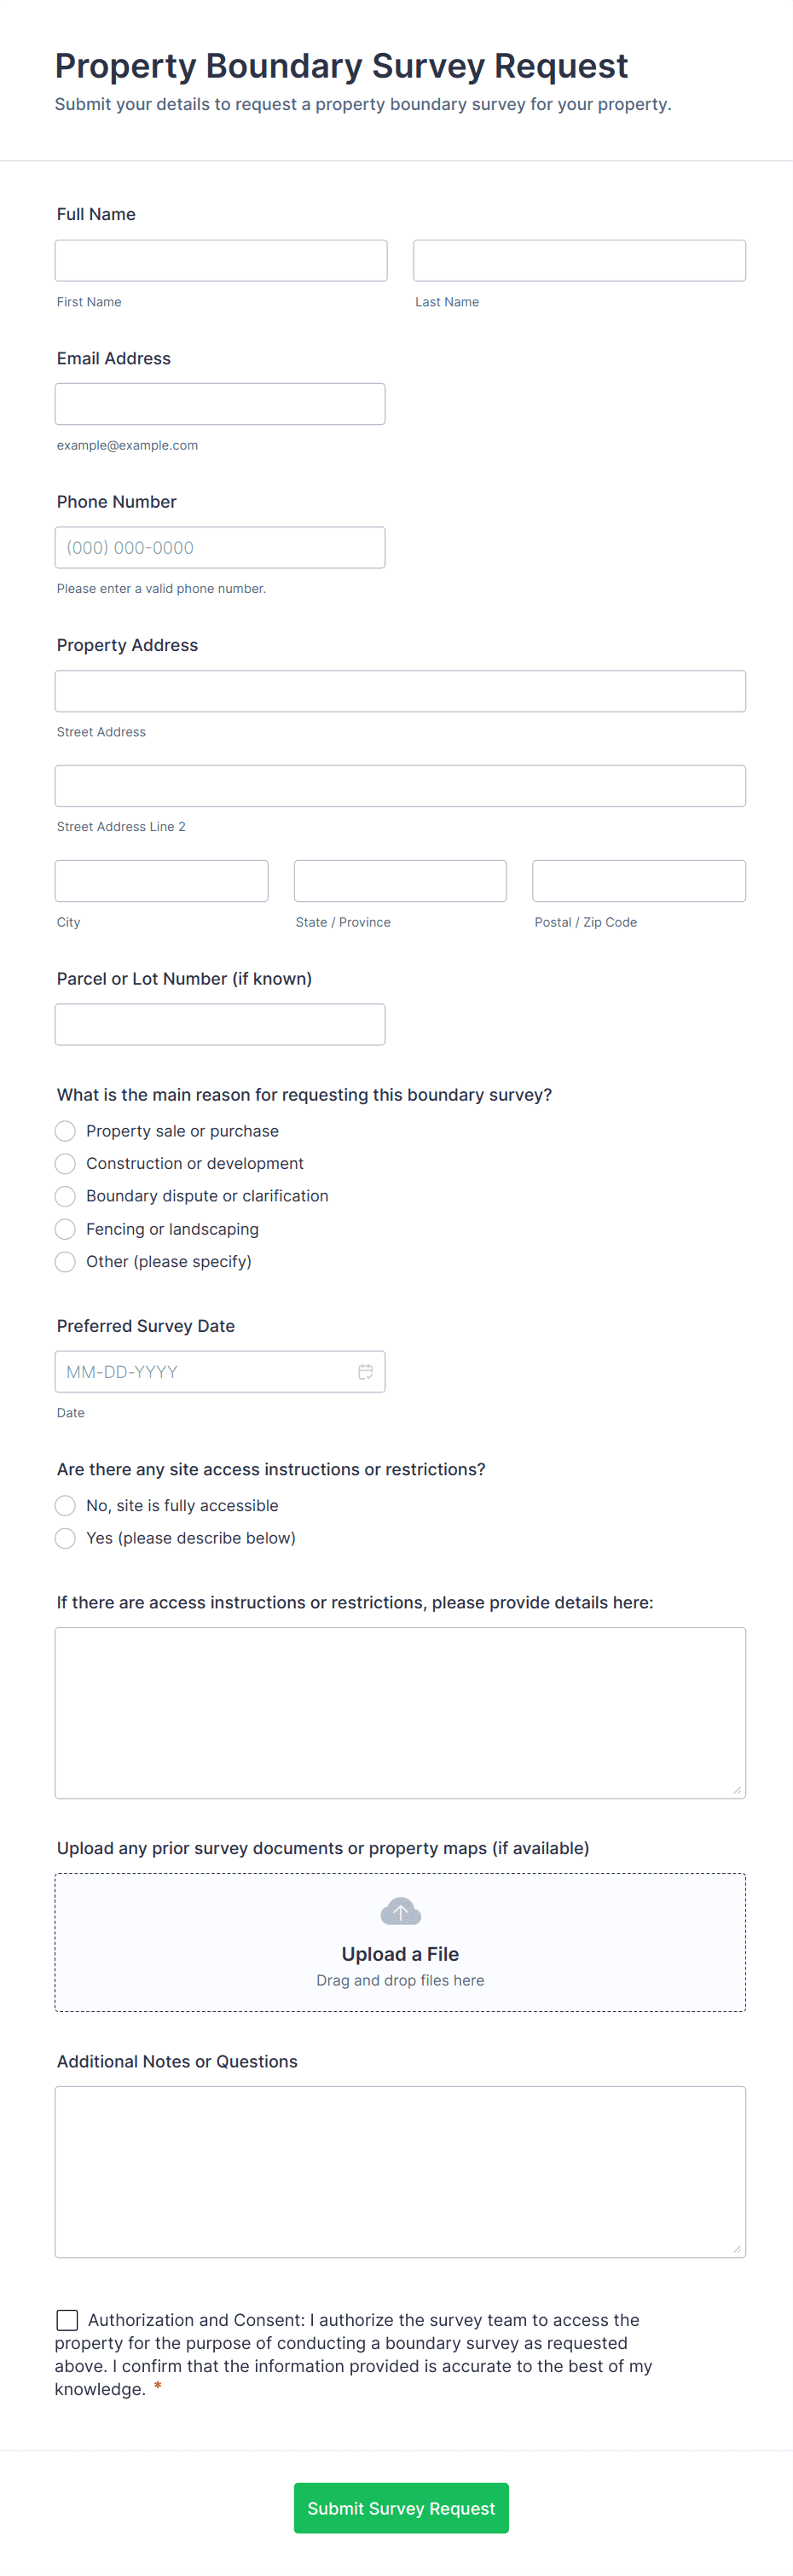
Task: Check the Authorization and Consent box
Action: 68,2320
